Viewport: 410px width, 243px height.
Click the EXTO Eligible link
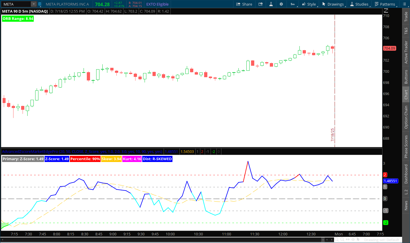point(157,4)
